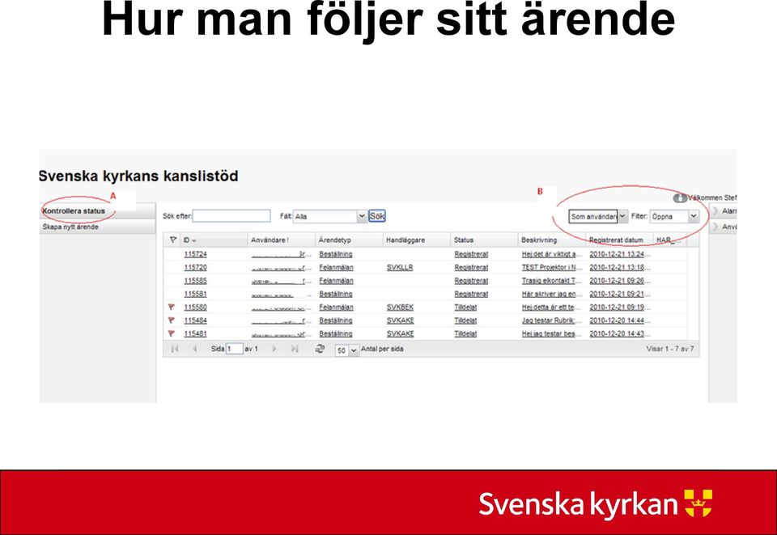Click Felanmälan type in row 115720
Screen dimensions: 777x535
point(337,267)
